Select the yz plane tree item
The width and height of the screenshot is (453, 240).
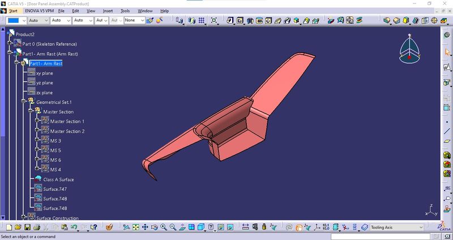[45, 83]
